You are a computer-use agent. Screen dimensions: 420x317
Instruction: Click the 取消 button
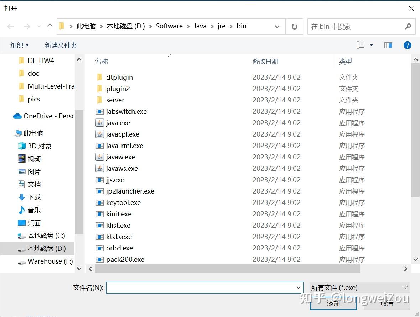387,303
